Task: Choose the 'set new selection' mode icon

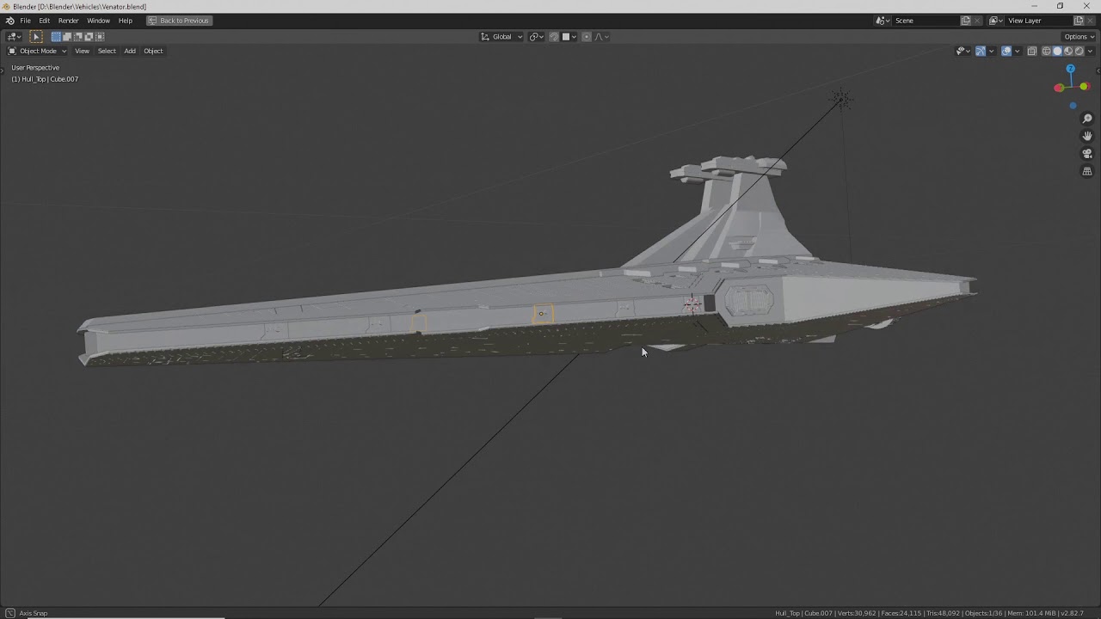Action: coord(56,36)
